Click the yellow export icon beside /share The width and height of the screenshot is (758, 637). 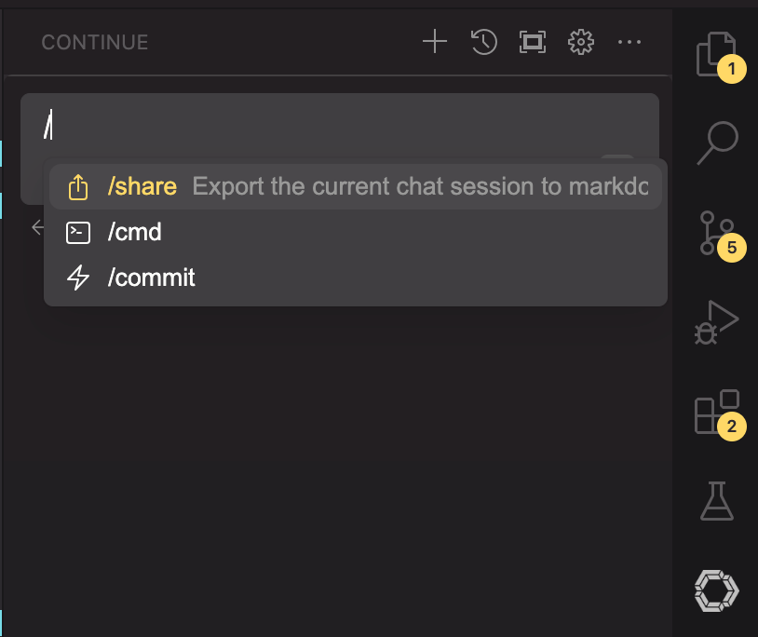click(x=78, y=187)
